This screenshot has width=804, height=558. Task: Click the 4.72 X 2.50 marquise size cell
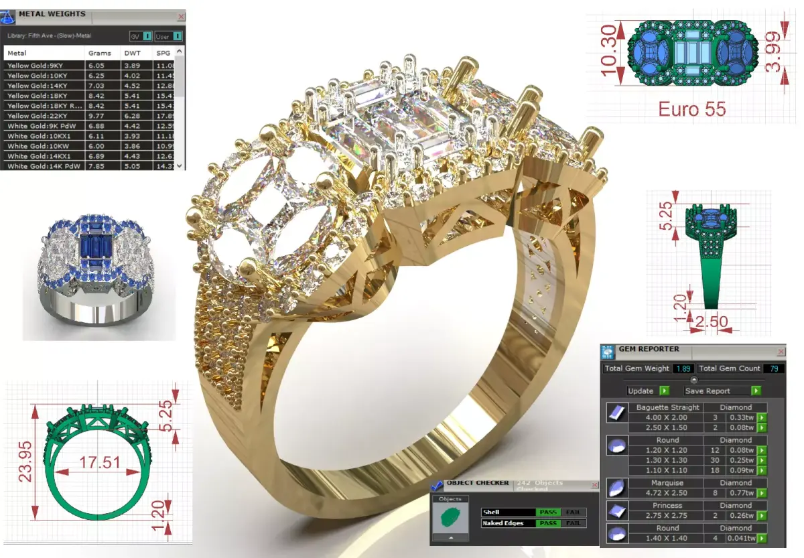point(665,493)
